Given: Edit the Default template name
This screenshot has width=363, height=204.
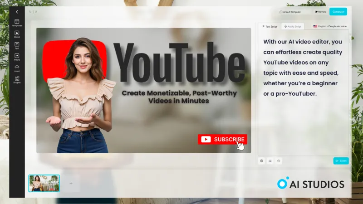Looking at the screenshot, I should pyautogui.click(x=290, y=12).
